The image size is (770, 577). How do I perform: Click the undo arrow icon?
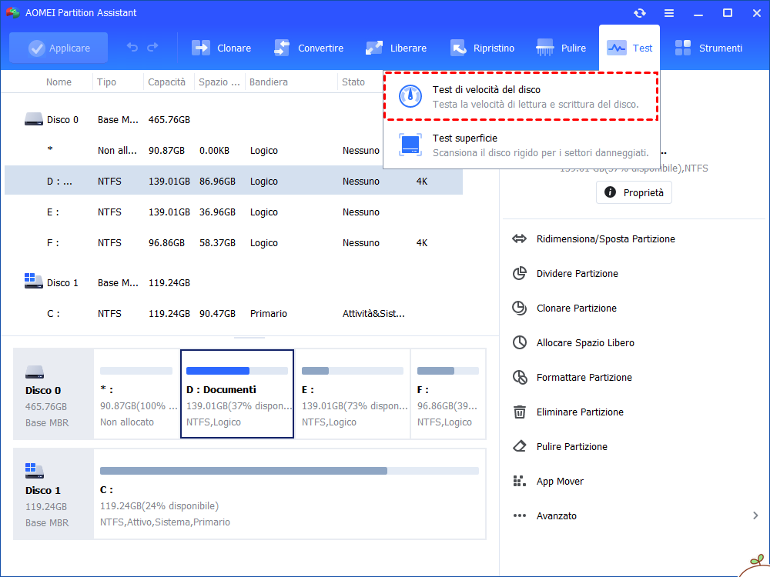tap(132, 47)
